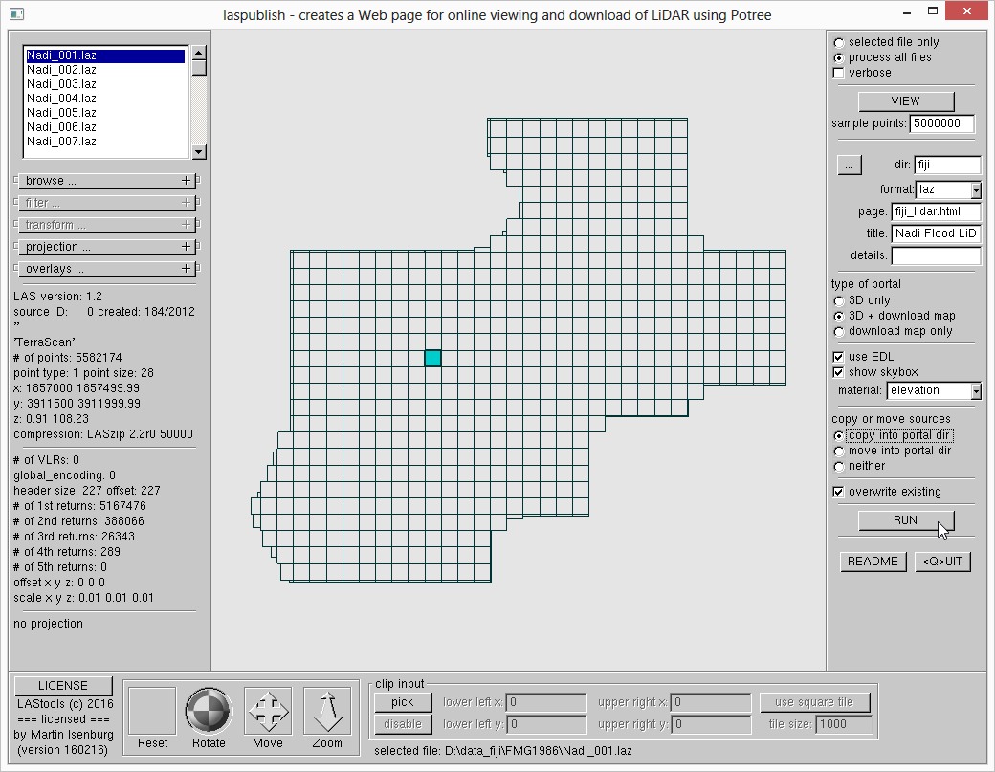The width and height of the screenshot is (995, 772).
Task: Choose 'selected file only' option
Action: 839,42
